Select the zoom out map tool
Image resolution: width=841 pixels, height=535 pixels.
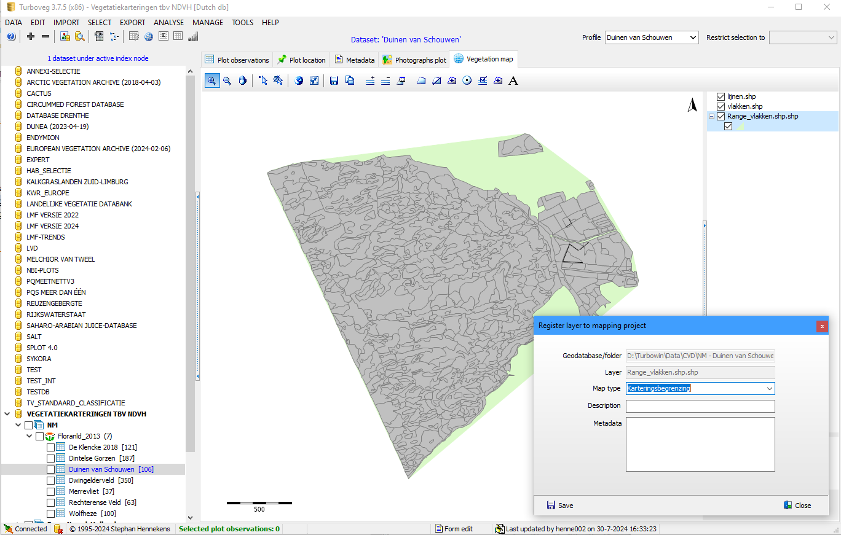point(227,80)
